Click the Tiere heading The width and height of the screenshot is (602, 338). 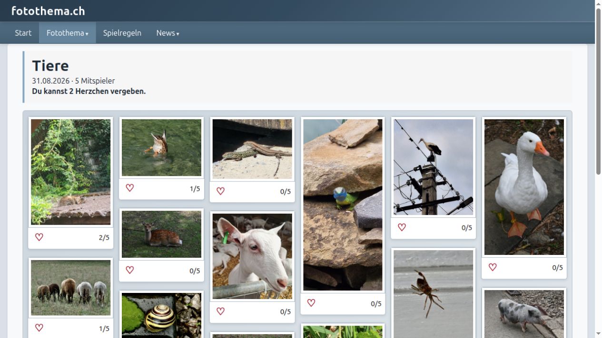click(50, 66)
